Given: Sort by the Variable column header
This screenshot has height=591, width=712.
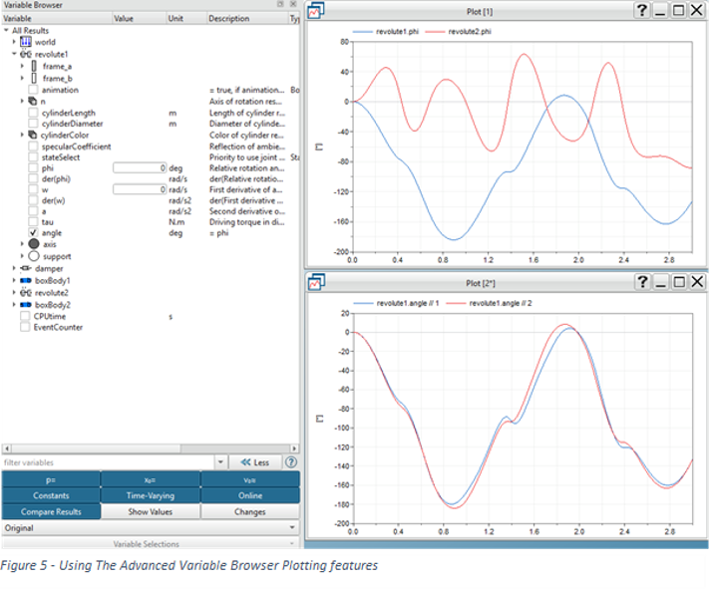Looking at the screenshot, I should (x=57, y=18).
